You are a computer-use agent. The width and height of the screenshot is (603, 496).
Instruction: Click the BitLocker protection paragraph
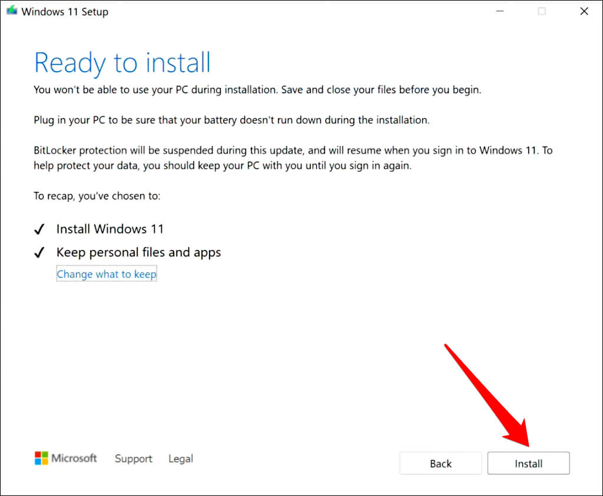(x=293, y=158)
